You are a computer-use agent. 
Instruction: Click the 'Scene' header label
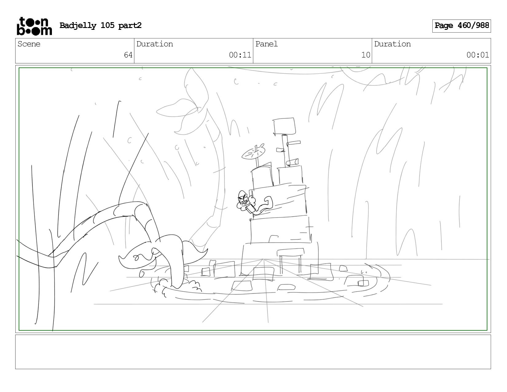(x=29, y=44)
